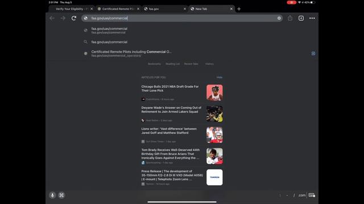This screenshot has width=364, height=204.
Task: Open Bookmarks shortcut
Action: pos(154,64)
